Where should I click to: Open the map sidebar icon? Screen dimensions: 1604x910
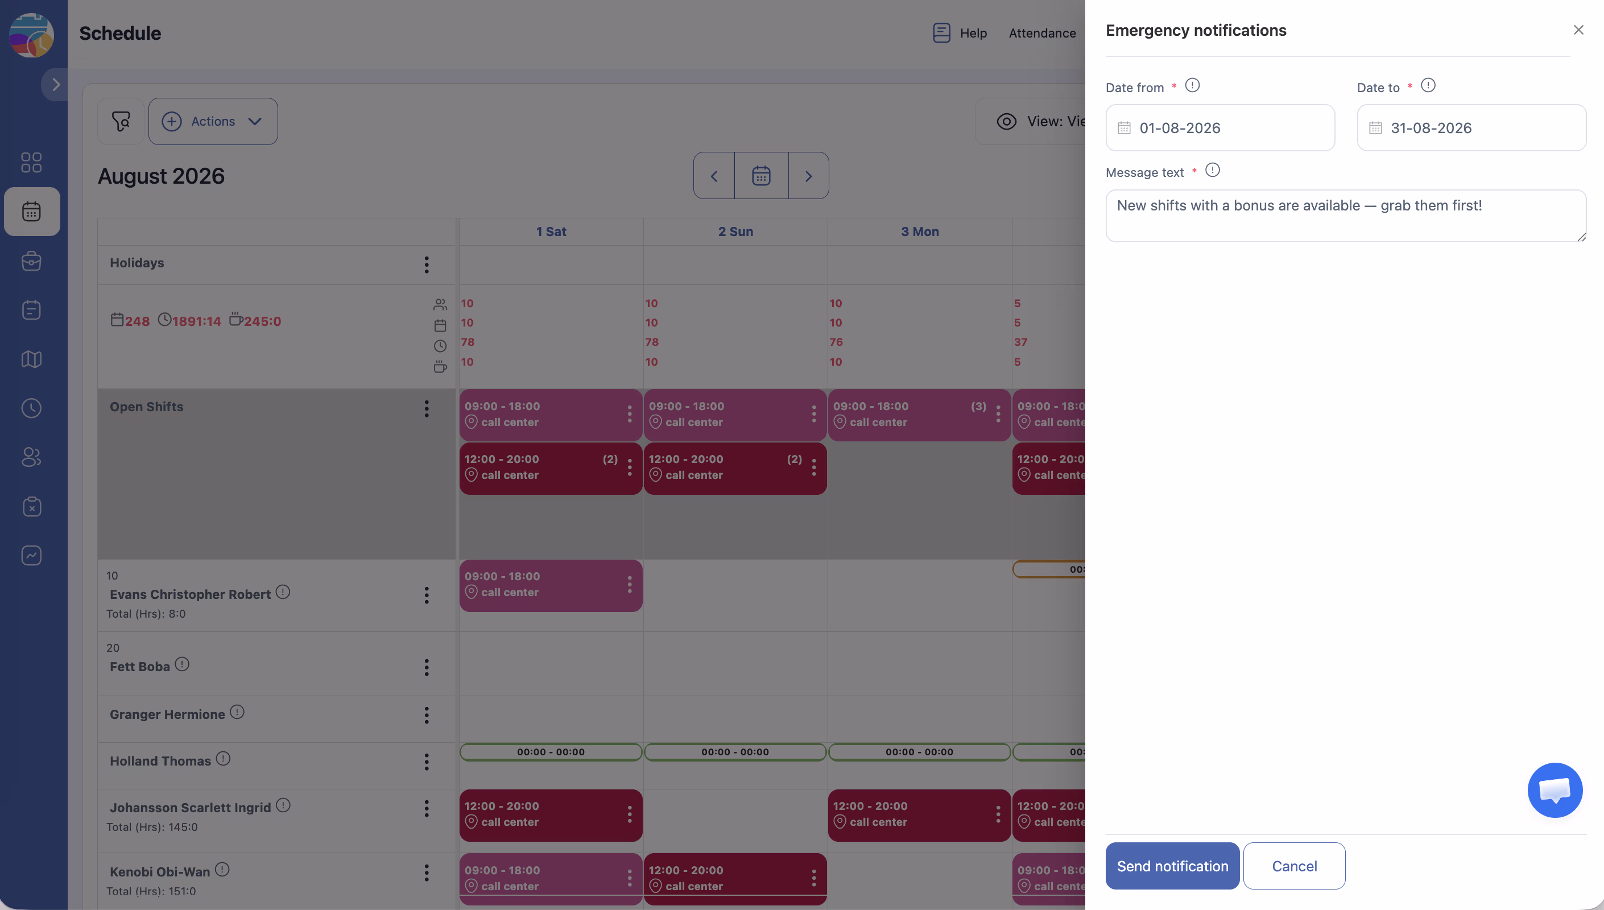(x=31, y=359)
